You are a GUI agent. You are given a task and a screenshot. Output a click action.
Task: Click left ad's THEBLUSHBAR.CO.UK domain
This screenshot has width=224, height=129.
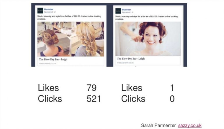click(x=47, y=64)
